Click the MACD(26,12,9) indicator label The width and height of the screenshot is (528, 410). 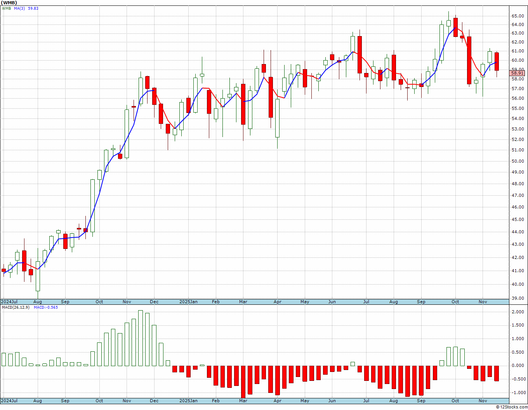[x=16, y=307]
